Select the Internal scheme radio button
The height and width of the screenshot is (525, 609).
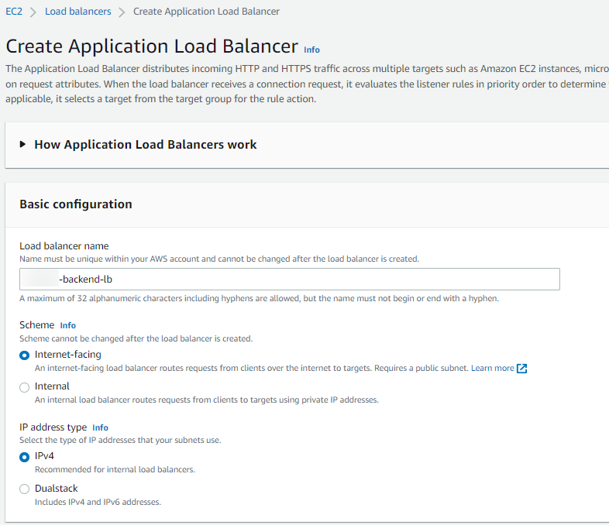[25, 387]
